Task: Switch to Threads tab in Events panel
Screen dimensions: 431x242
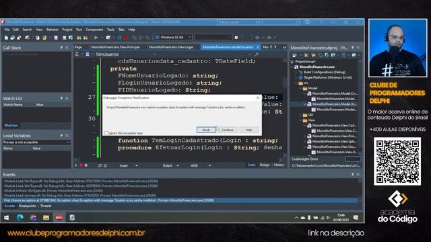Action: pos(46,206)
